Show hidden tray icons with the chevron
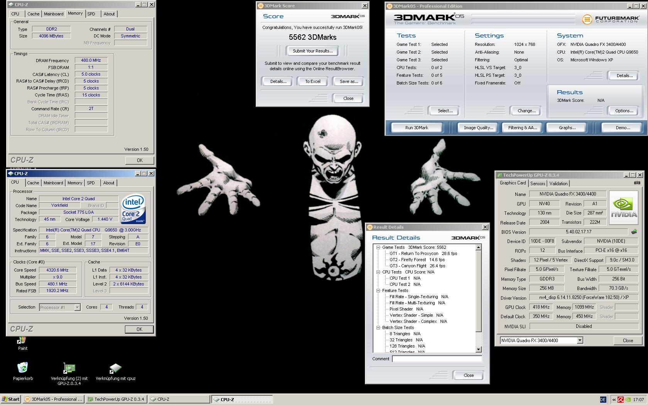Screen dimensions: 648x405 tap(614, 400)
